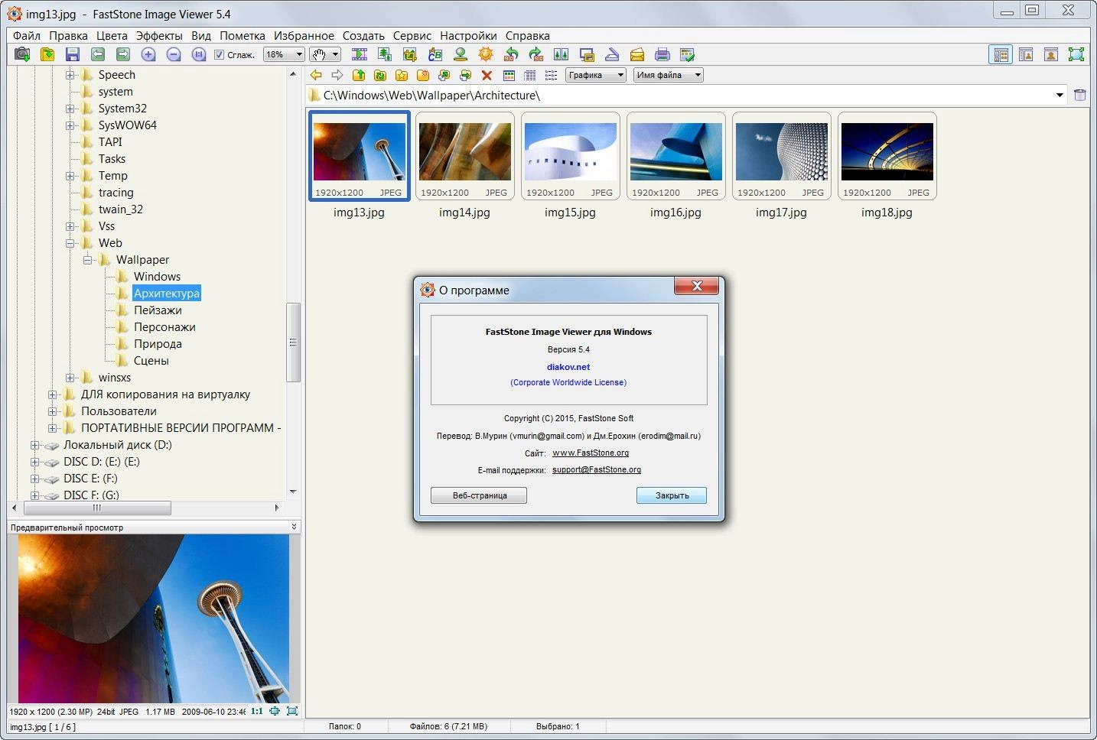This screenshot has height=740, width=1097.
Task: Open the crop board icon
Action: point(410,54)
